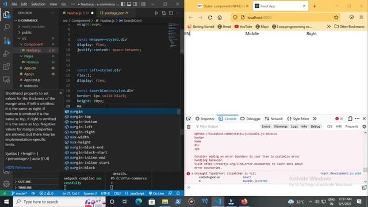Expand the Uncaught TypeError console entry
Image resolution: width=368 pixels, height=207 pixels.
click(192, 174)
